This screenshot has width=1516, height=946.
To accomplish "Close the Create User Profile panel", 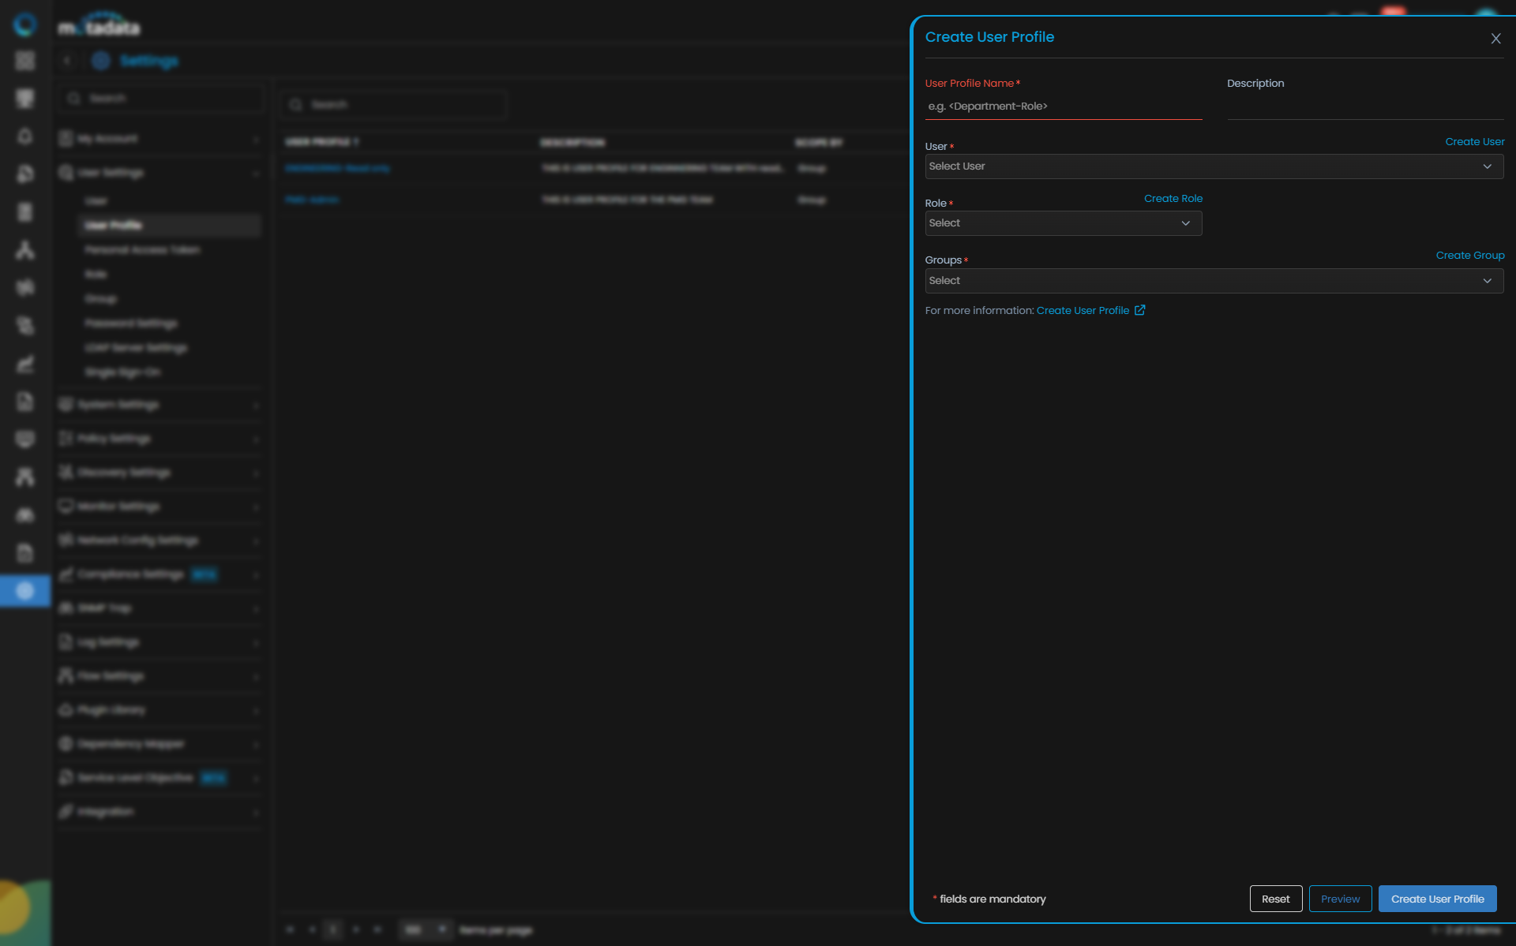I will click(x=1495, y=39).
